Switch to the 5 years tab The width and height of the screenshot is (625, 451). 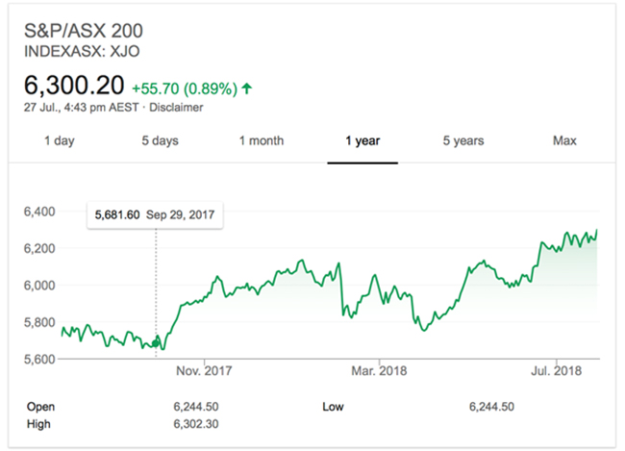click(463, 141)
